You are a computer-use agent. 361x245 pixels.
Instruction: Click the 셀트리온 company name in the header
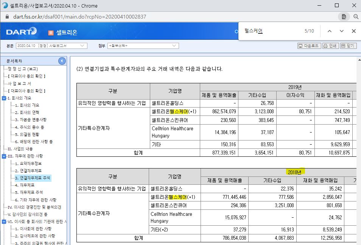pyautogui.click(x=67, y=33)
